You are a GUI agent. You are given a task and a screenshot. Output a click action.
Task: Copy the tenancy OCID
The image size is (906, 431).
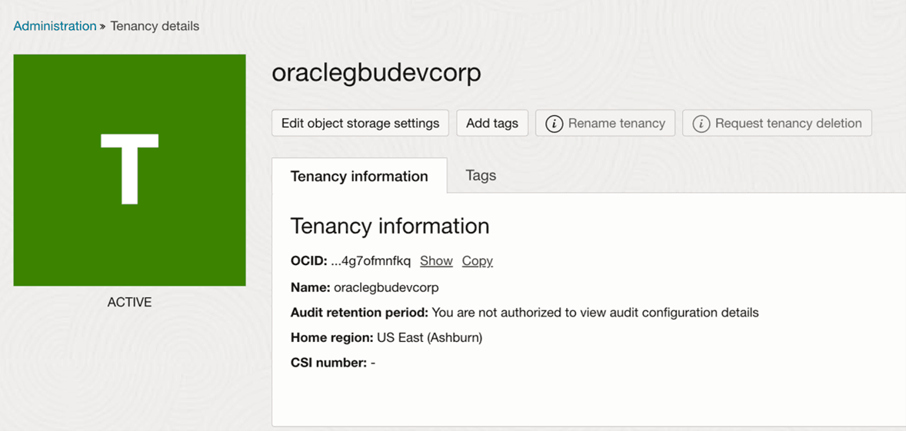pos(477,261)
